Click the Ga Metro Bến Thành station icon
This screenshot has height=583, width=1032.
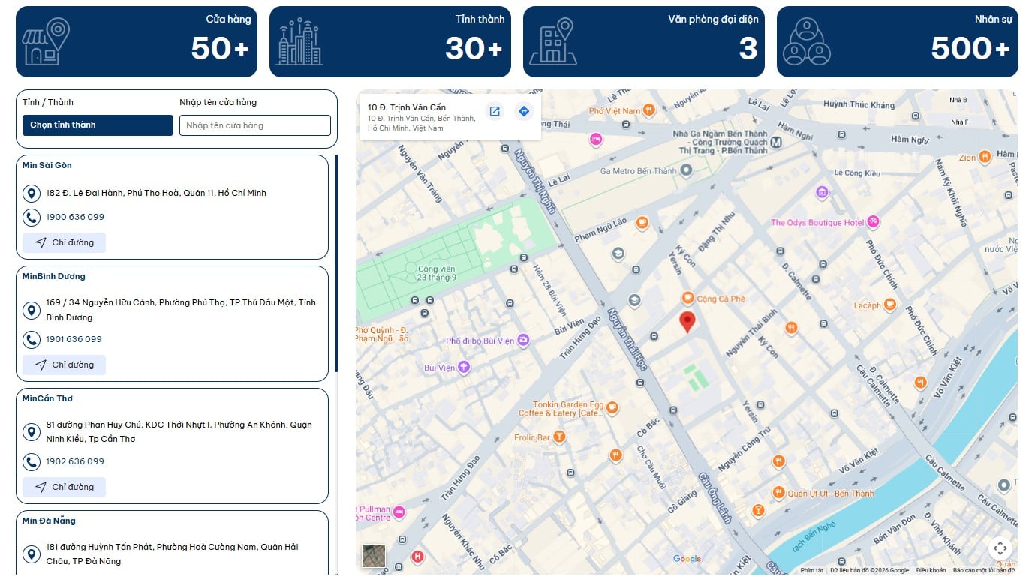(x=686, y=170)
